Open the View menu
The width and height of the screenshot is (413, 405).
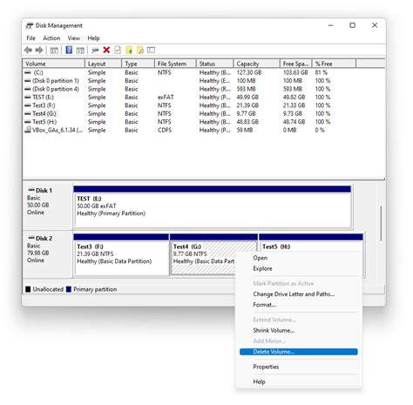(74, 38)
